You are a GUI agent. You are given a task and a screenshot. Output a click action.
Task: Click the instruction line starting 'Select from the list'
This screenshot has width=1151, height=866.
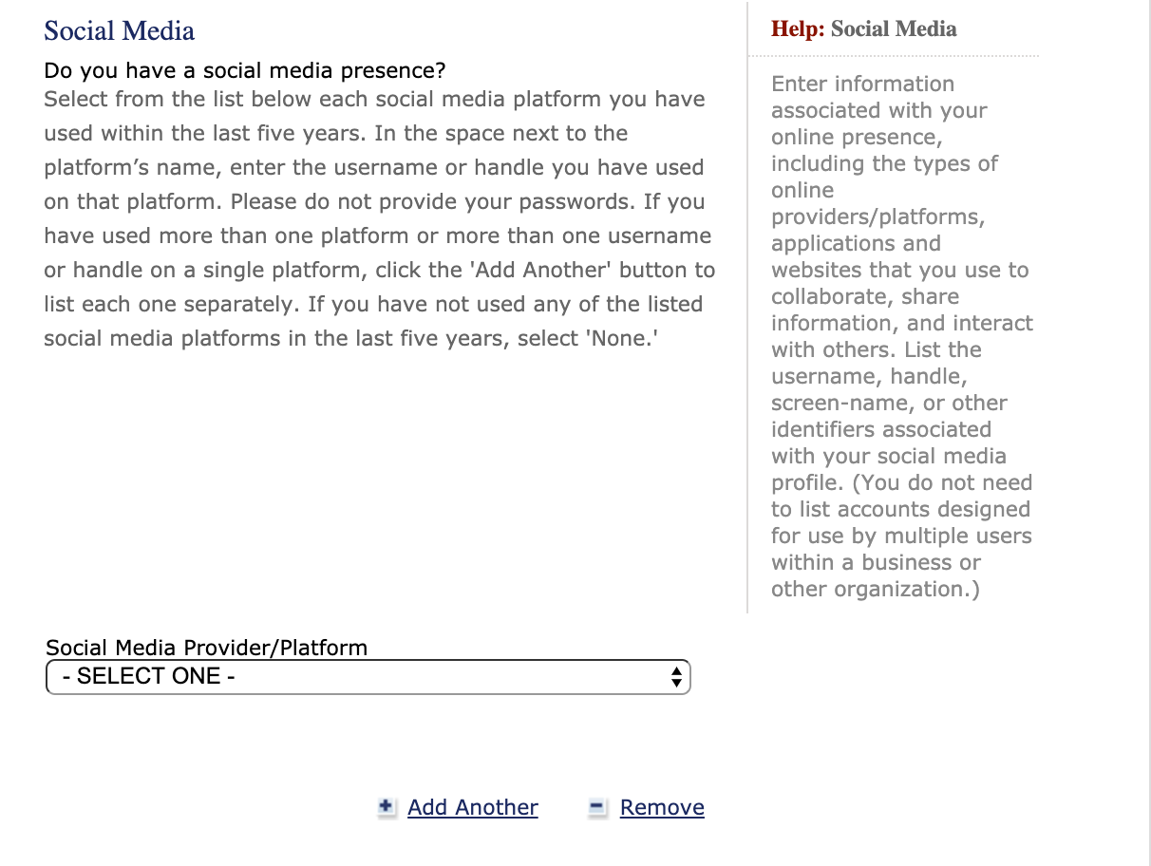374,99
